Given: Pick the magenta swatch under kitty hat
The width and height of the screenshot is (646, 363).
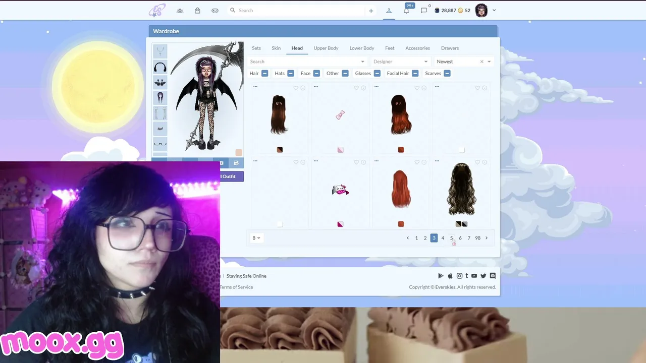Looking at the screenshot, I should click(340, 224).
